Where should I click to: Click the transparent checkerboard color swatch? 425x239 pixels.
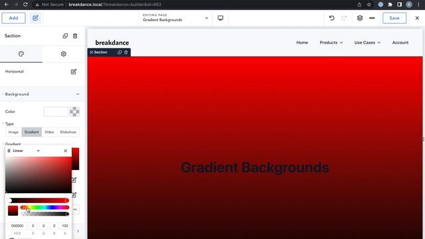(74, 112)
